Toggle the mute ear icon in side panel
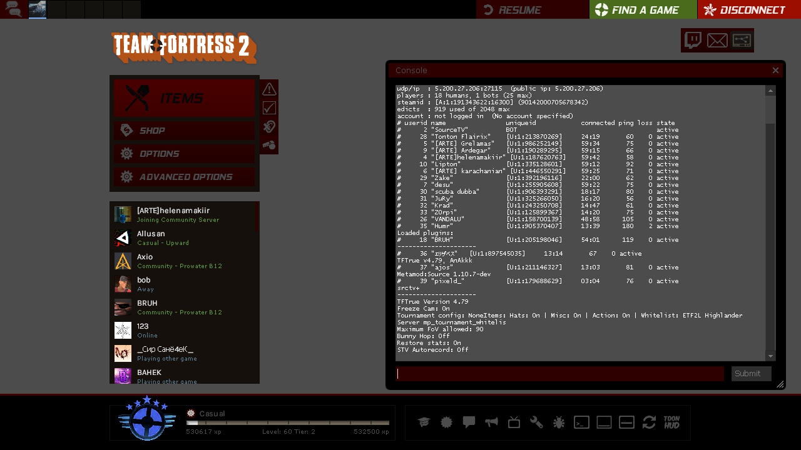Viewport: 801px width, 450px height. [269, 127]
